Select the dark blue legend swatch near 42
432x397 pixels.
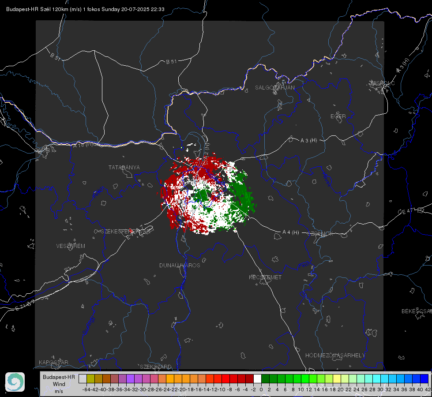tap(424, 378)
